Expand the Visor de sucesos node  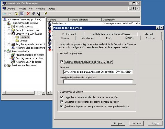(x=9, y=27)
